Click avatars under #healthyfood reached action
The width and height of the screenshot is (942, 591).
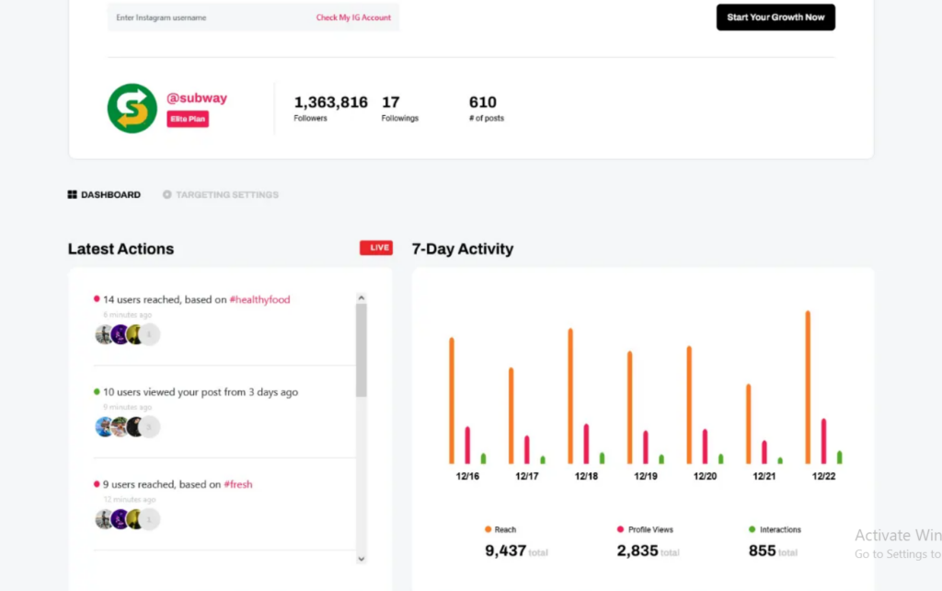pos(127,334)
